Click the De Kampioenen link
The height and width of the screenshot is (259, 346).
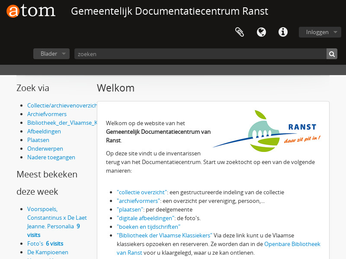(x=48, y=252)
